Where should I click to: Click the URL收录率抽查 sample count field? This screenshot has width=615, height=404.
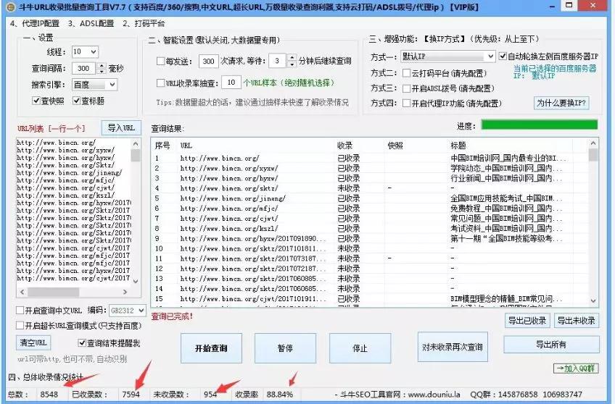click(x=230, y=83)
